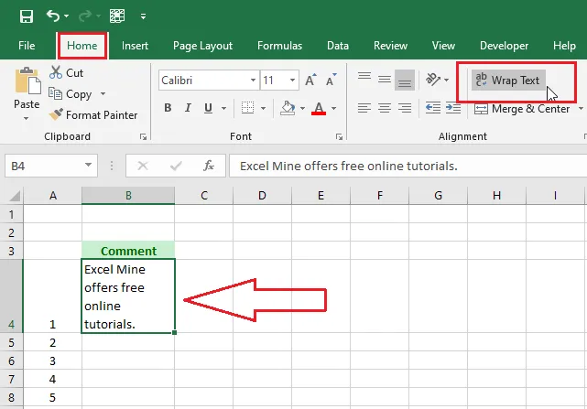
Task: Switch to the View tab
Action: [443, 46]
